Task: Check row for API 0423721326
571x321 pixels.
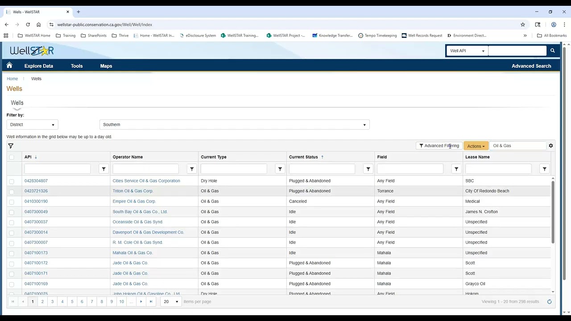Action: click(12, 191)
